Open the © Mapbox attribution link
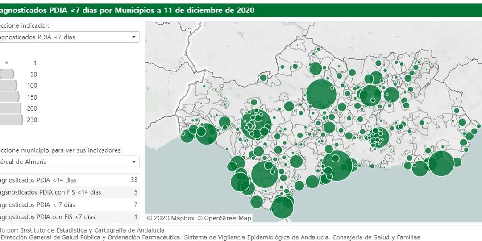 pyautogui.click(x=171, y=218)
